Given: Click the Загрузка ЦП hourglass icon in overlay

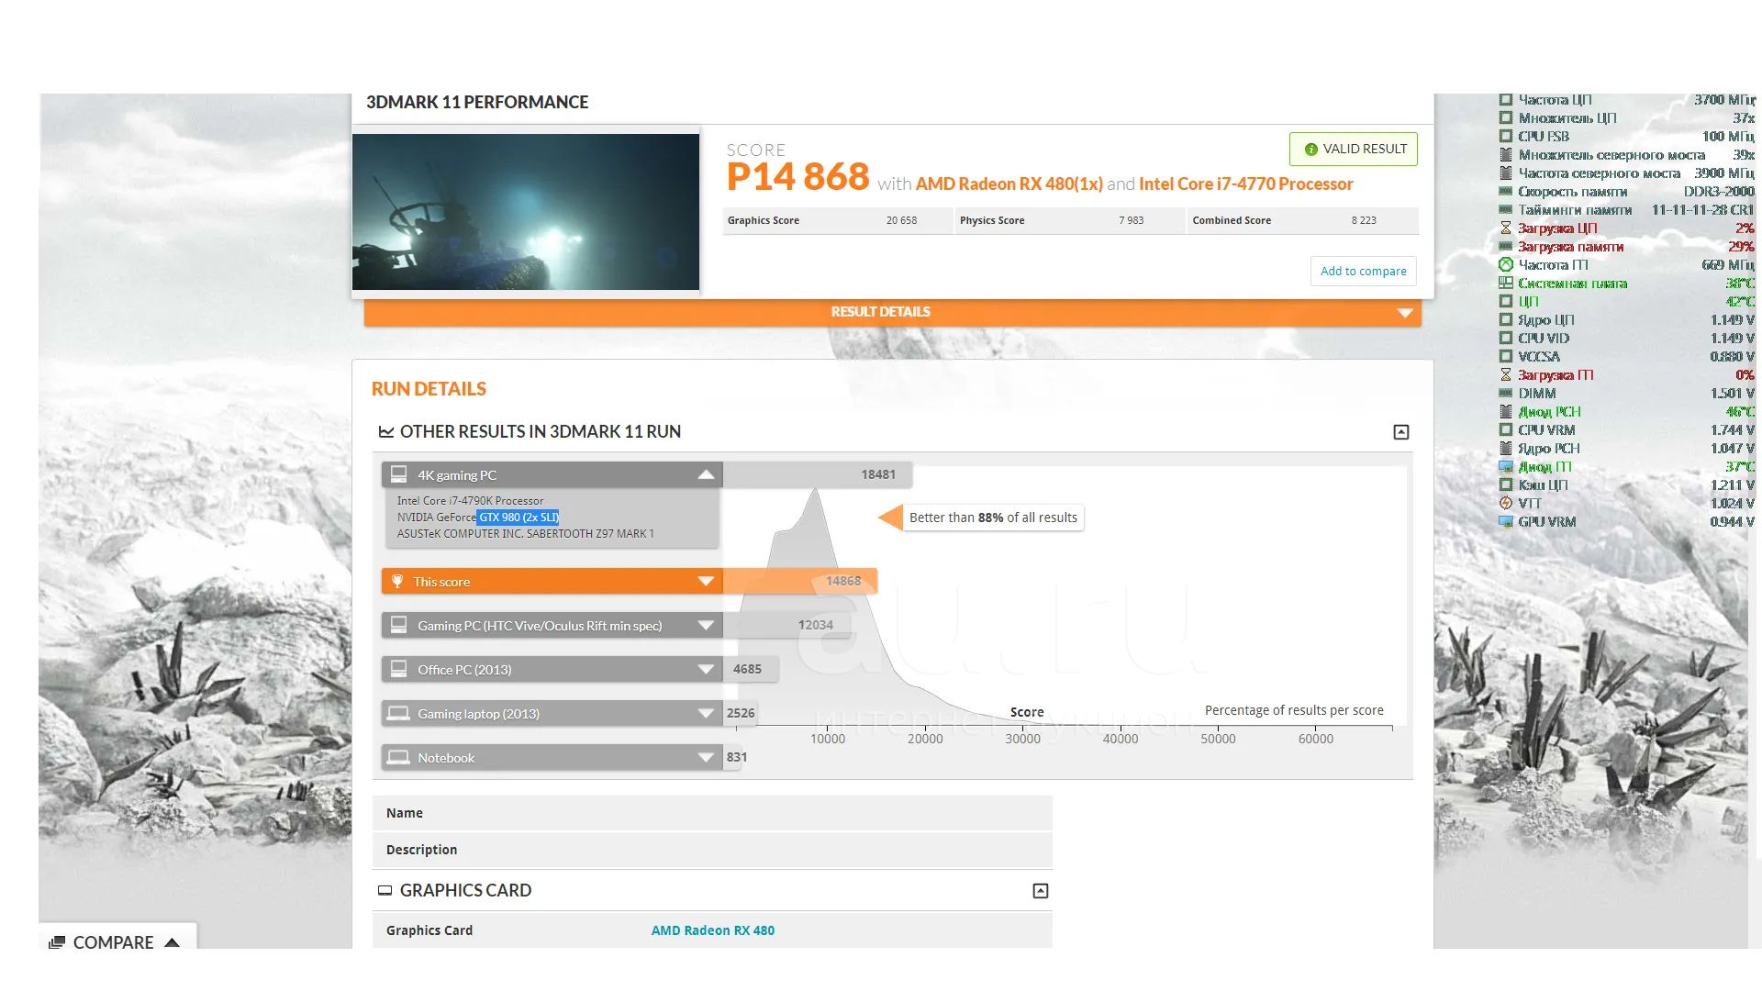Looking at the screenshot, I should [x=1505, y=228].
